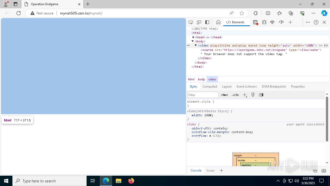Toggle device emulation mode
330x186 pixels.
point(199,22)
